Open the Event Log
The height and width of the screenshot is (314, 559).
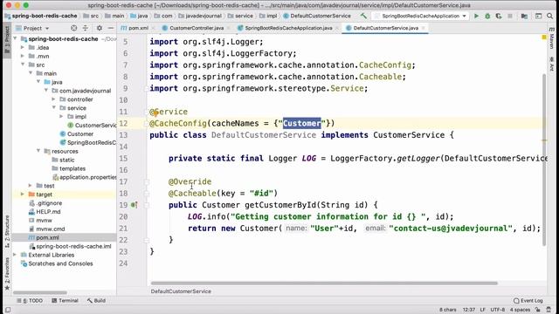528,300
